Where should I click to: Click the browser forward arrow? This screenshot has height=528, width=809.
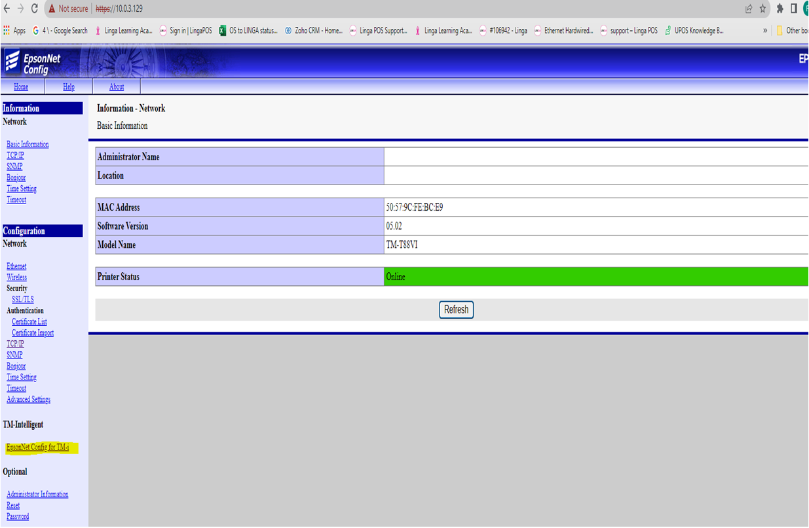(x=21, y=9)
